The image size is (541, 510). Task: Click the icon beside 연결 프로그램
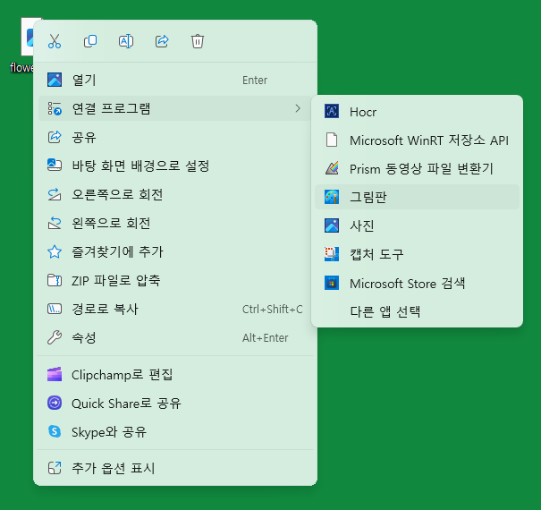point(55,108)
